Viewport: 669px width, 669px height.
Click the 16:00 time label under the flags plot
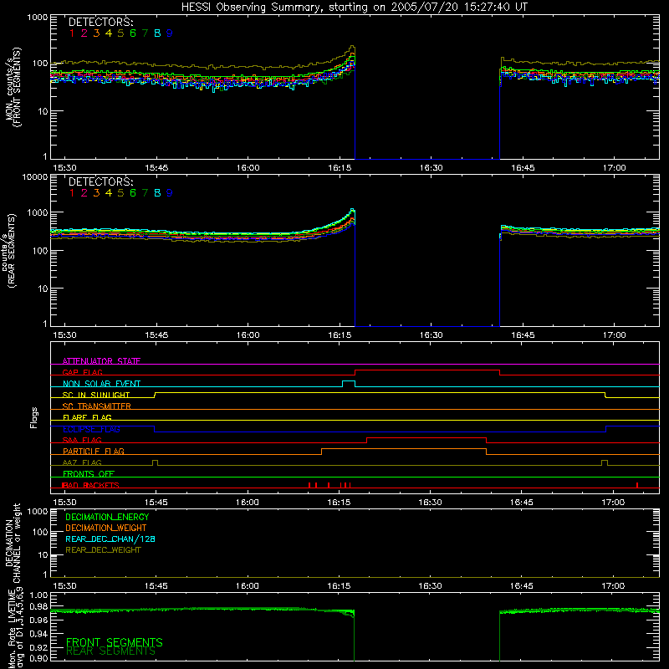(x=248, y=503)
